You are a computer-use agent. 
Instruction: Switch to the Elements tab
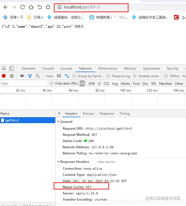click(x=29, y=68)
